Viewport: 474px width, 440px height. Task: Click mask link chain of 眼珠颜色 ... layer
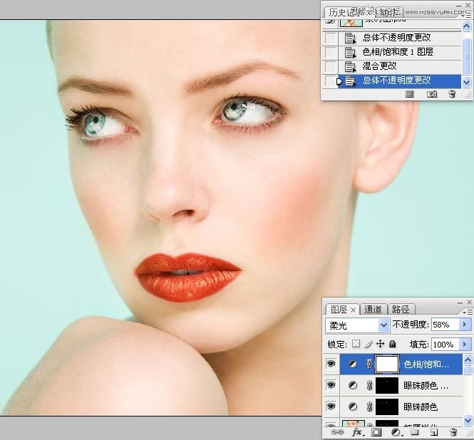369,386
